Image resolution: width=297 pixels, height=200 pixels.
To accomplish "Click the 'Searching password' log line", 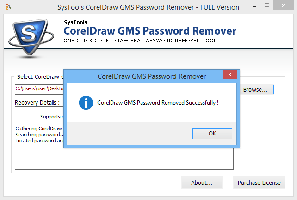I will [39, 135].
